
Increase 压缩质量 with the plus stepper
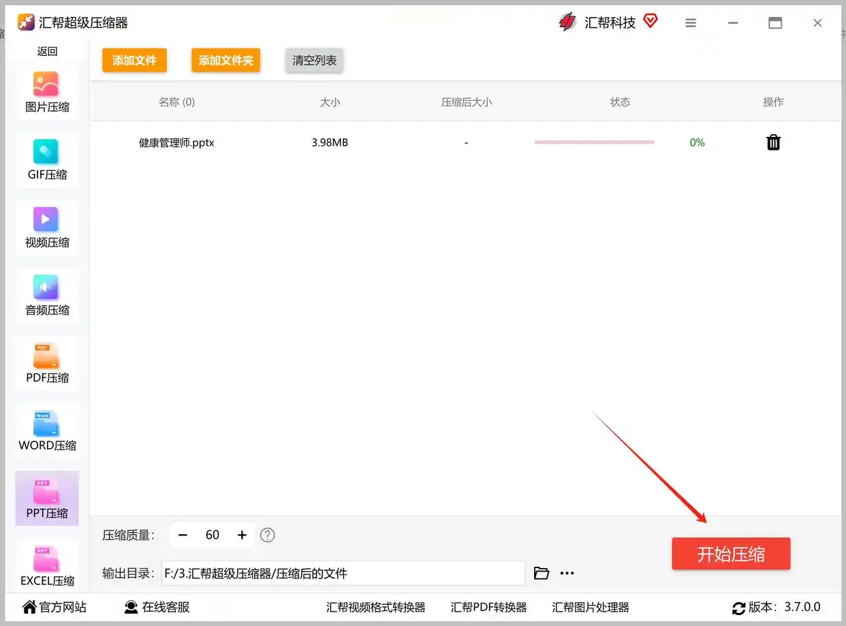click(x=242, y=535)
